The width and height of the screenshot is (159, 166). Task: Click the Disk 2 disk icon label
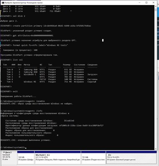(8, 152)
